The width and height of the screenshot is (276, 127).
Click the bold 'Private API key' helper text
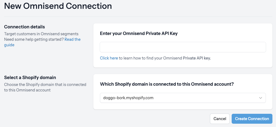(197, 58)
